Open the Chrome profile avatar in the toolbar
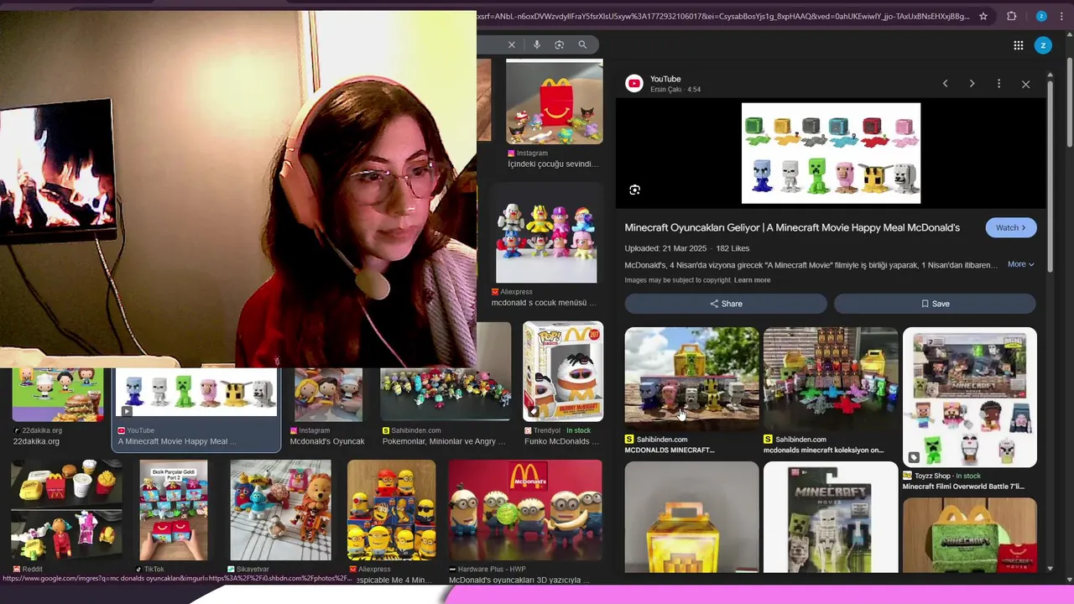This screenshot has width=1074, height=604. tap(1041, 16)
